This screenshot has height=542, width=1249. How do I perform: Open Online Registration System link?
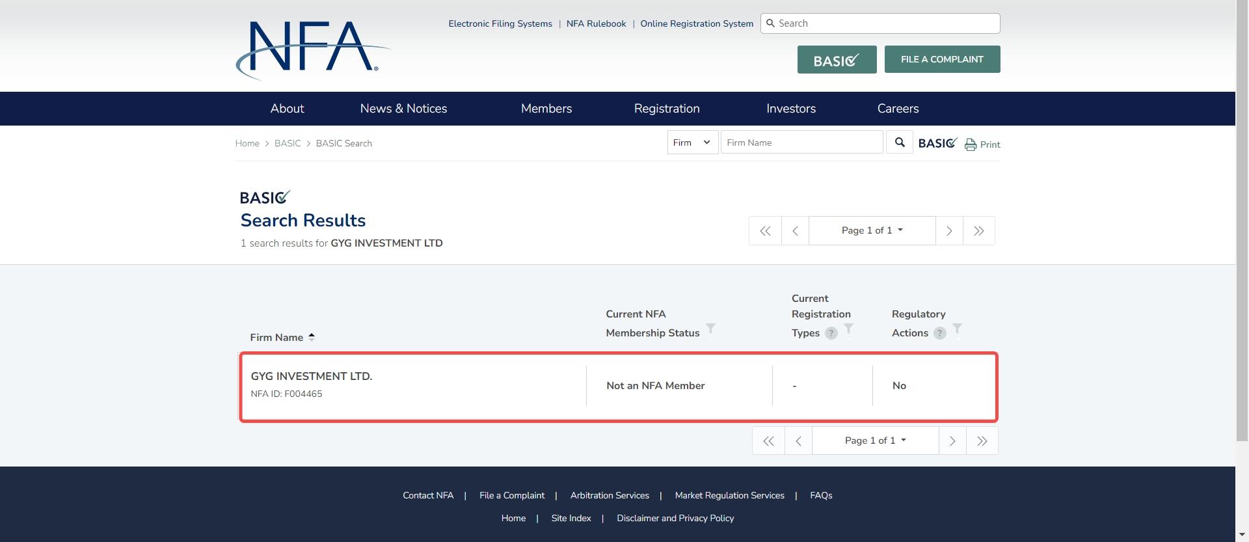click(x=697, y=23)
